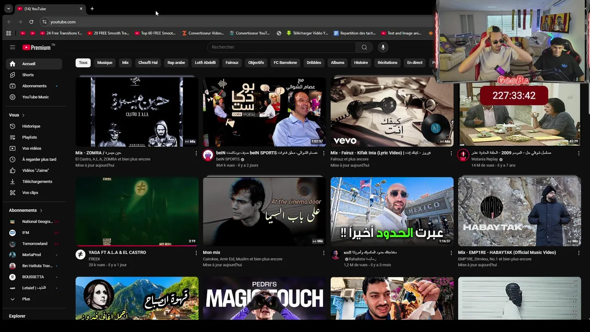The image size is (590, 332).
Task: Open Playlists in sidebar
Action: click(x=34, y=137)
